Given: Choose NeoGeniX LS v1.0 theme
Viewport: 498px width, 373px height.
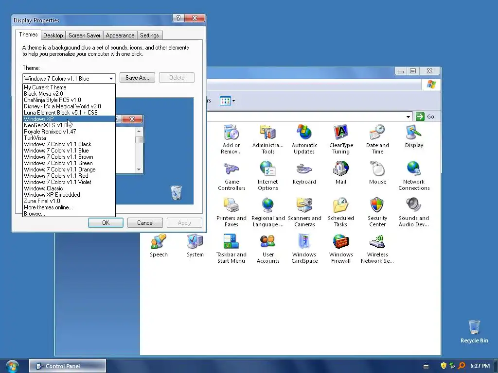Looking at the screenshot, I should [69, 125].
